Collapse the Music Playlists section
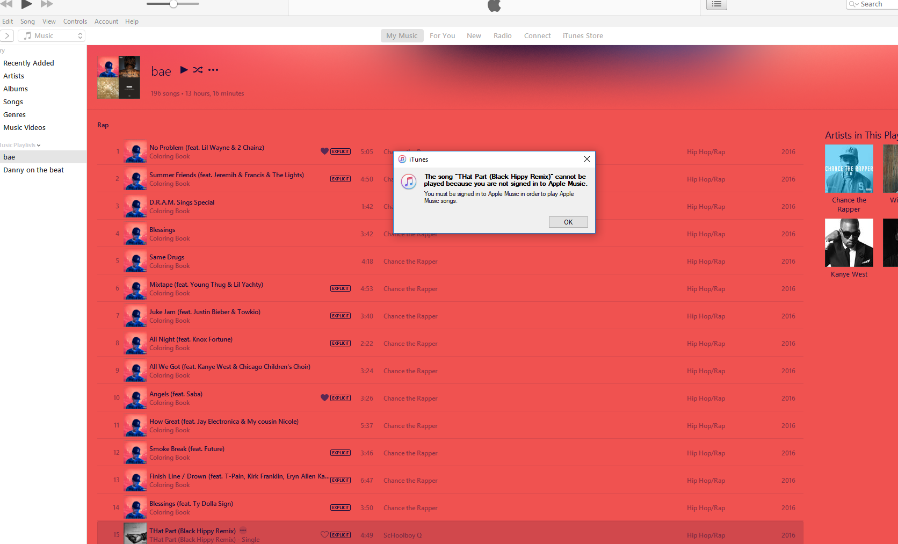Image resolution: width=898 pixels, height=544 pixels. pos(39,146)
